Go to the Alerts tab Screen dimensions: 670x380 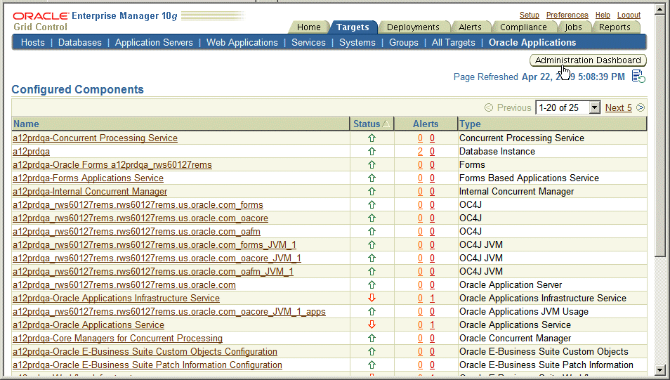pyautogui.click(x=470, y=27)
